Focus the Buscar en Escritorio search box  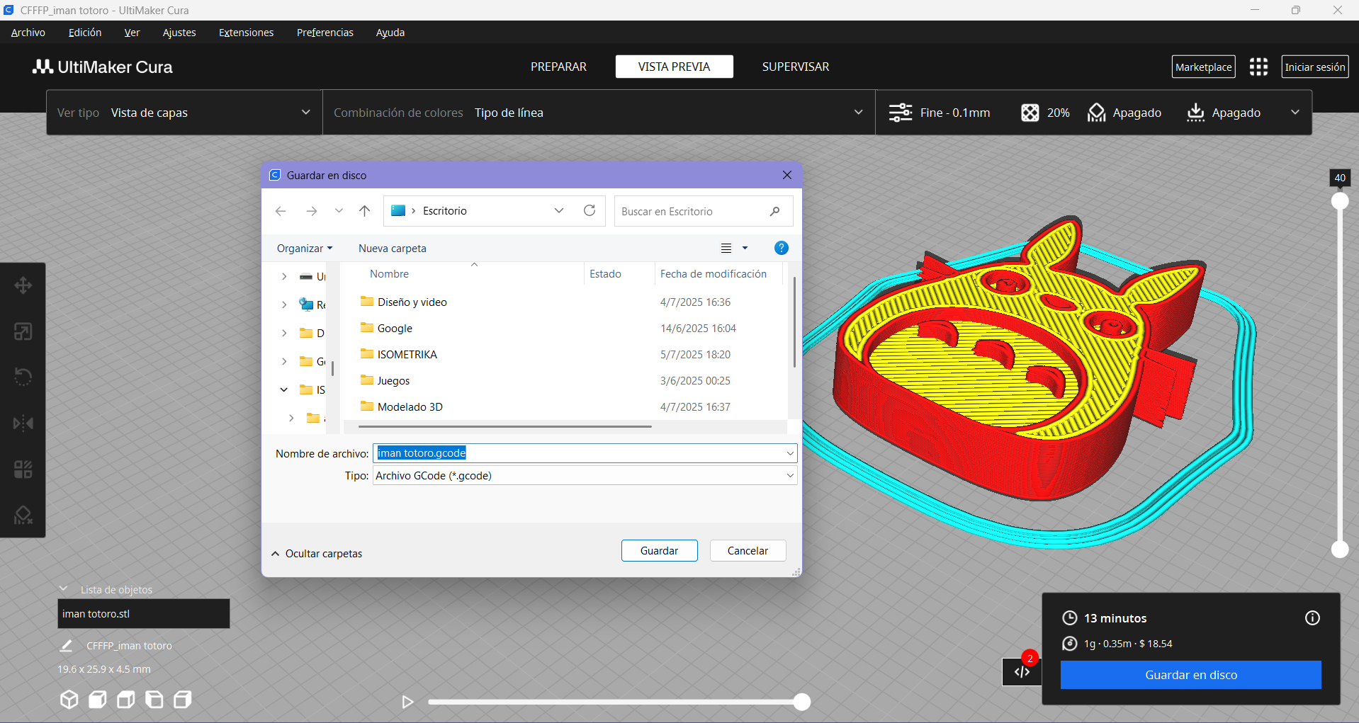(703, 211)
